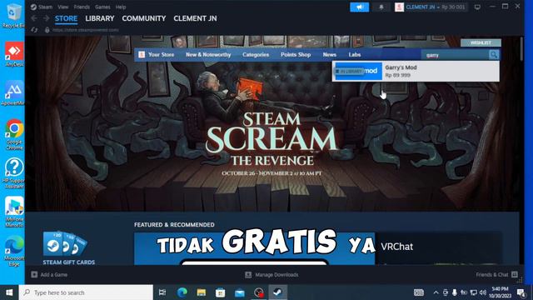The image size is (533, 300).
Task: Open the Windows Start menu
Action: [9, 292]
